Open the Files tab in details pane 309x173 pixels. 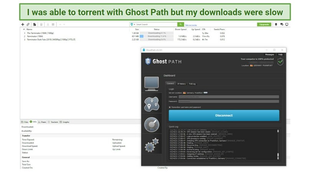coord(25,122)
